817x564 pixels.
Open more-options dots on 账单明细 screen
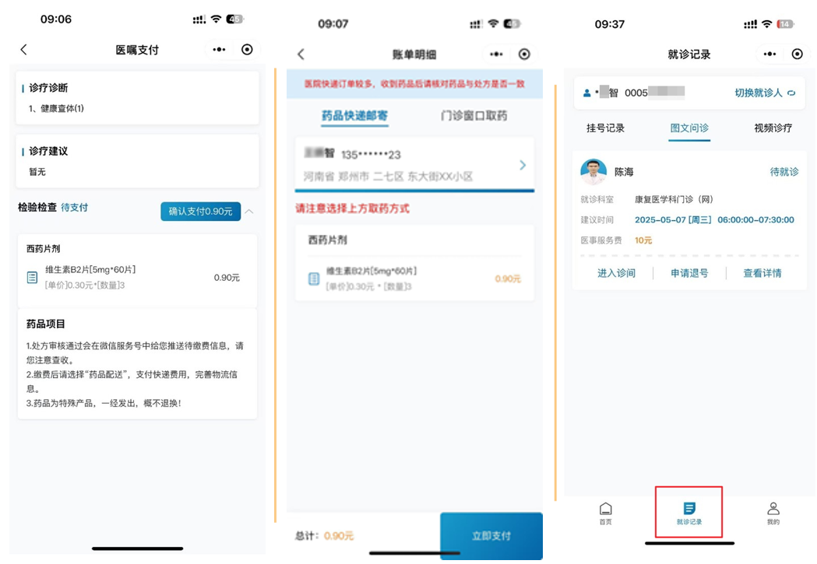click(x=496, y=54)
